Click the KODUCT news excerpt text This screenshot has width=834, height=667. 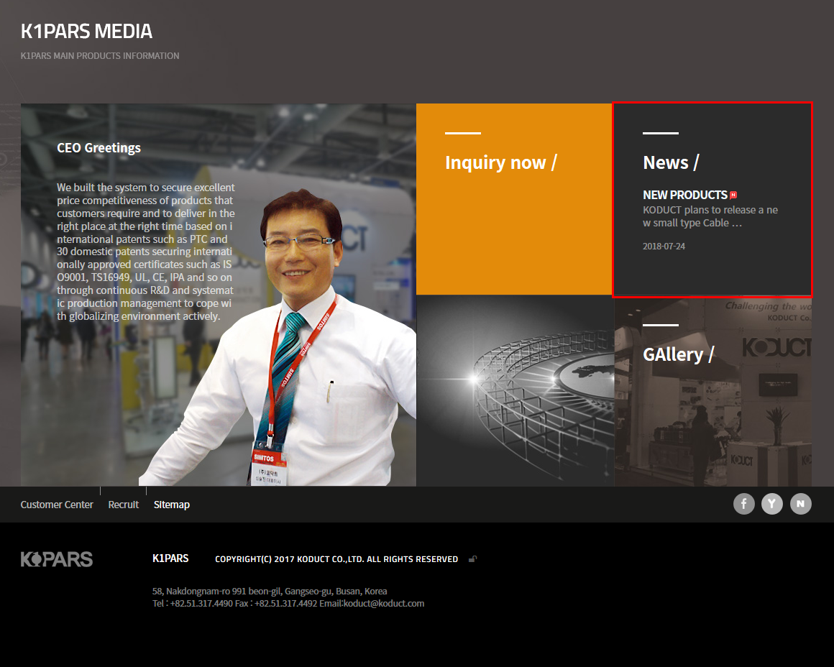710,216
